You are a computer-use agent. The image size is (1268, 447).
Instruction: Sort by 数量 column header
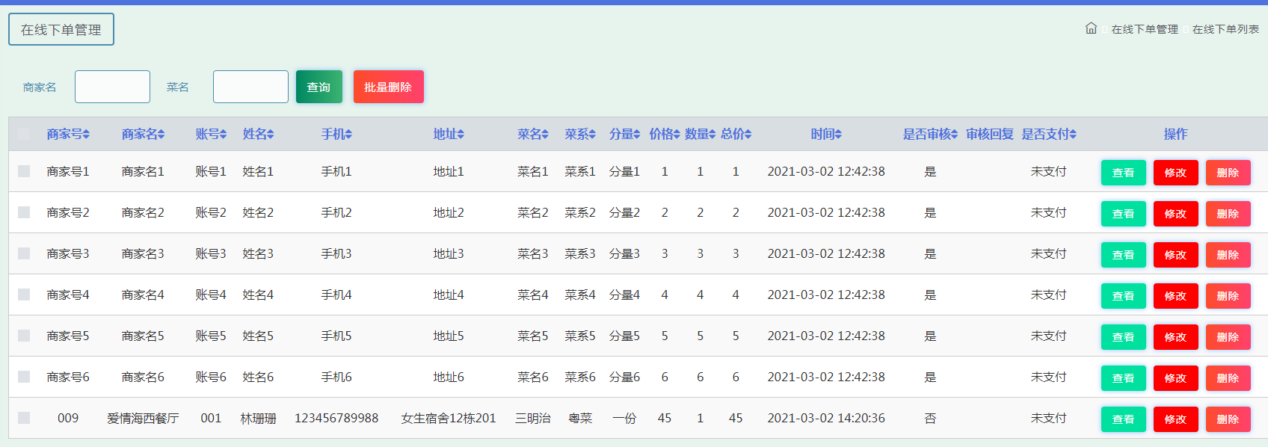(x=700, y=134)
